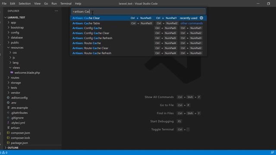Select Artisan: Route Cache command
276x155 pixels.
click(x=138, y=43)
